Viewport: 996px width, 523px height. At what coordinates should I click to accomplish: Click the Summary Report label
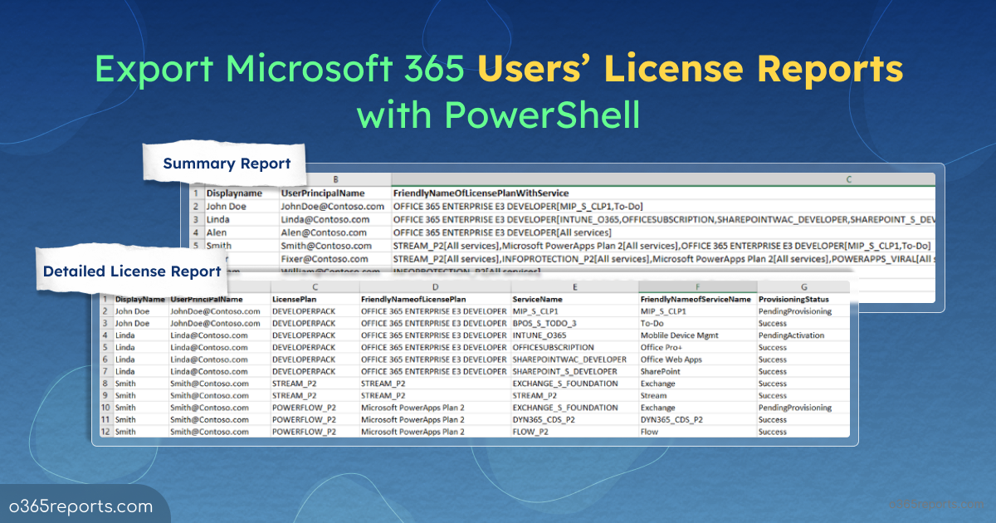[227, 164]
